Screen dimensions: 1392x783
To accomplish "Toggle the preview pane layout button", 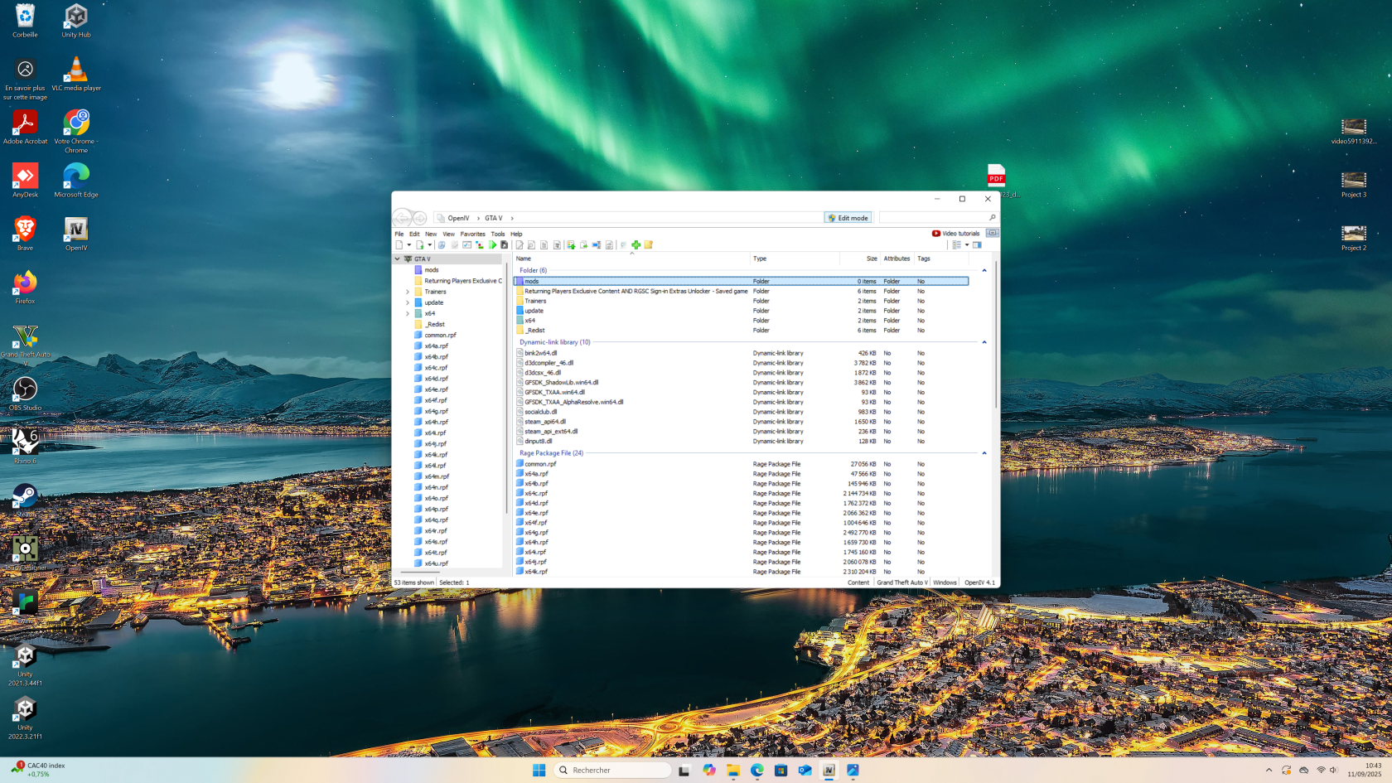I will pyautogui.click(x=978, y=245).
